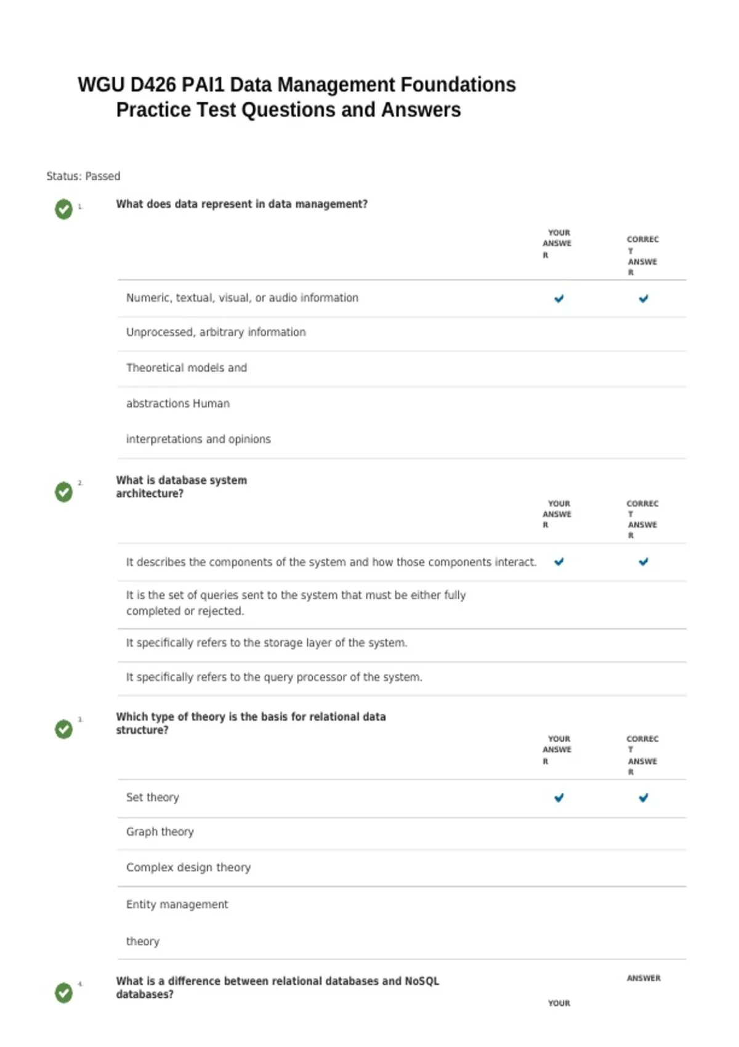Select the 'Unprocessed, arbitrary information' option
Viewport: 739px width, 1047px height.
(402, 333)
